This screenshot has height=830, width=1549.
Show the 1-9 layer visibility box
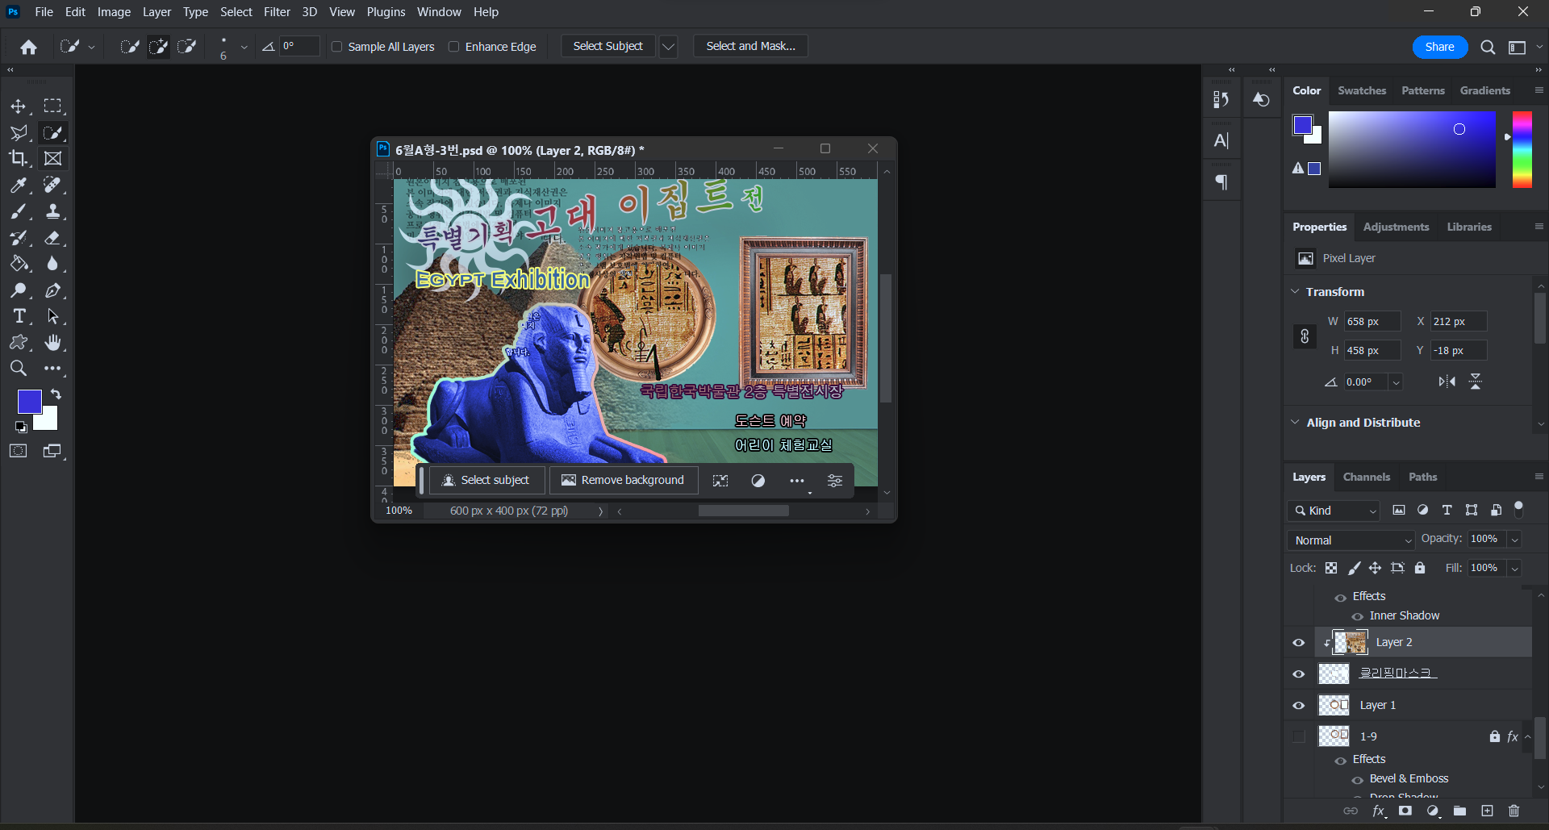1299,736
